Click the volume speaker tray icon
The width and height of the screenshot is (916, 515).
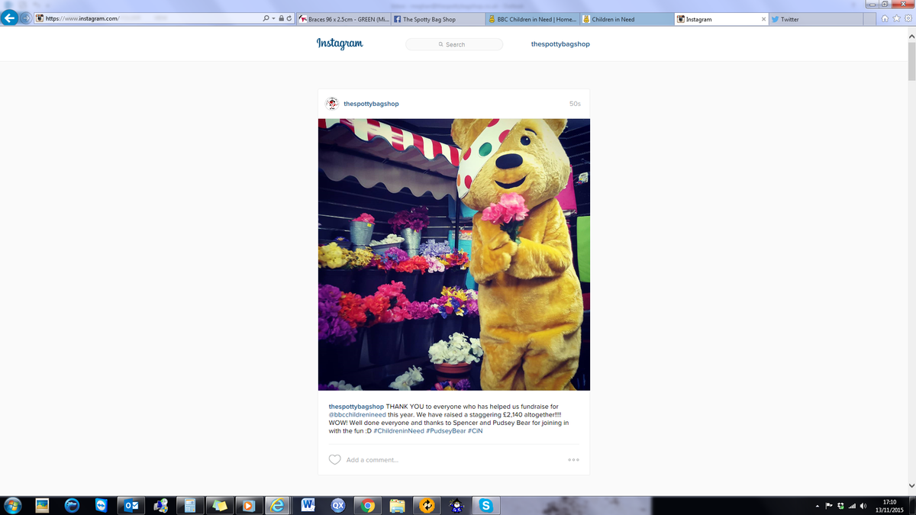(x=863, y=505)
